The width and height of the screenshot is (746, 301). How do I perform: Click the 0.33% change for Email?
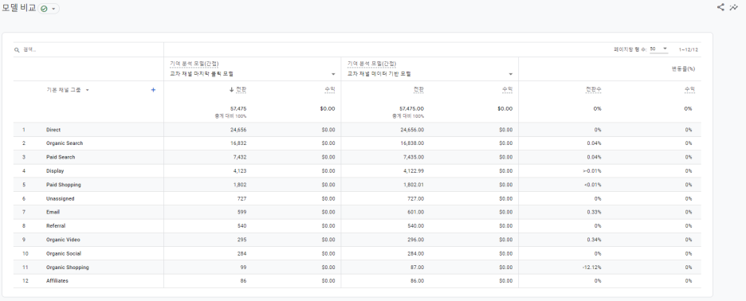click(x=595, y=212)
